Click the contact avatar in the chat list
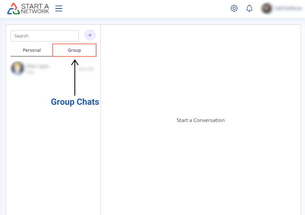Image resolution: width=305 pixels, height=215 pixels. coord(17,68)
